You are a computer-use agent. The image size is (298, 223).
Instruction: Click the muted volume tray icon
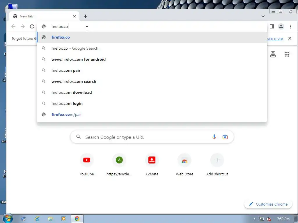click(x=269, y=219)
